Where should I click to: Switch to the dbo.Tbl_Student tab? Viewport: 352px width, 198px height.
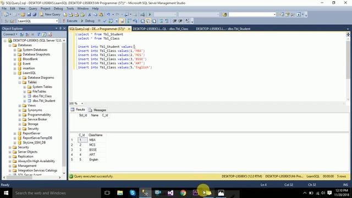pos(223,29)
